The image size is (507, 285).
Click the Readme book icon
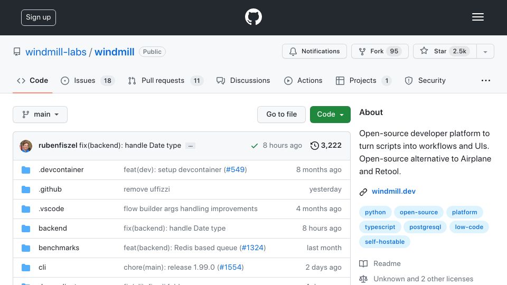(x=363, y=264)
